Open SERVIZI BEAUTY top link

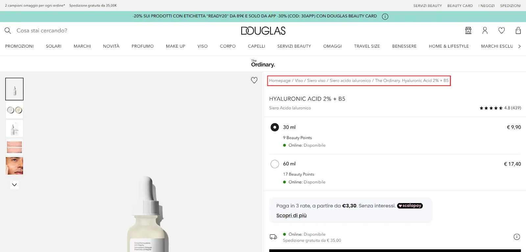click(x=428, y=6)
